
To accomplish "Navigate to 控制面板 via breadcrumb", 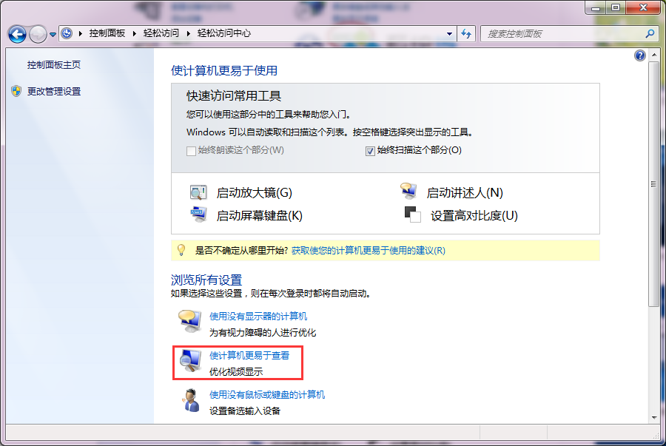I will pyautogui.click(x=108, y=33).
